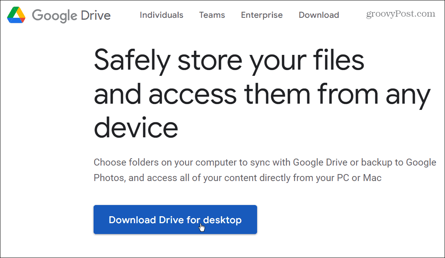
Task: Choose the Enterprise tab in navigation
Action: point(262,15)
